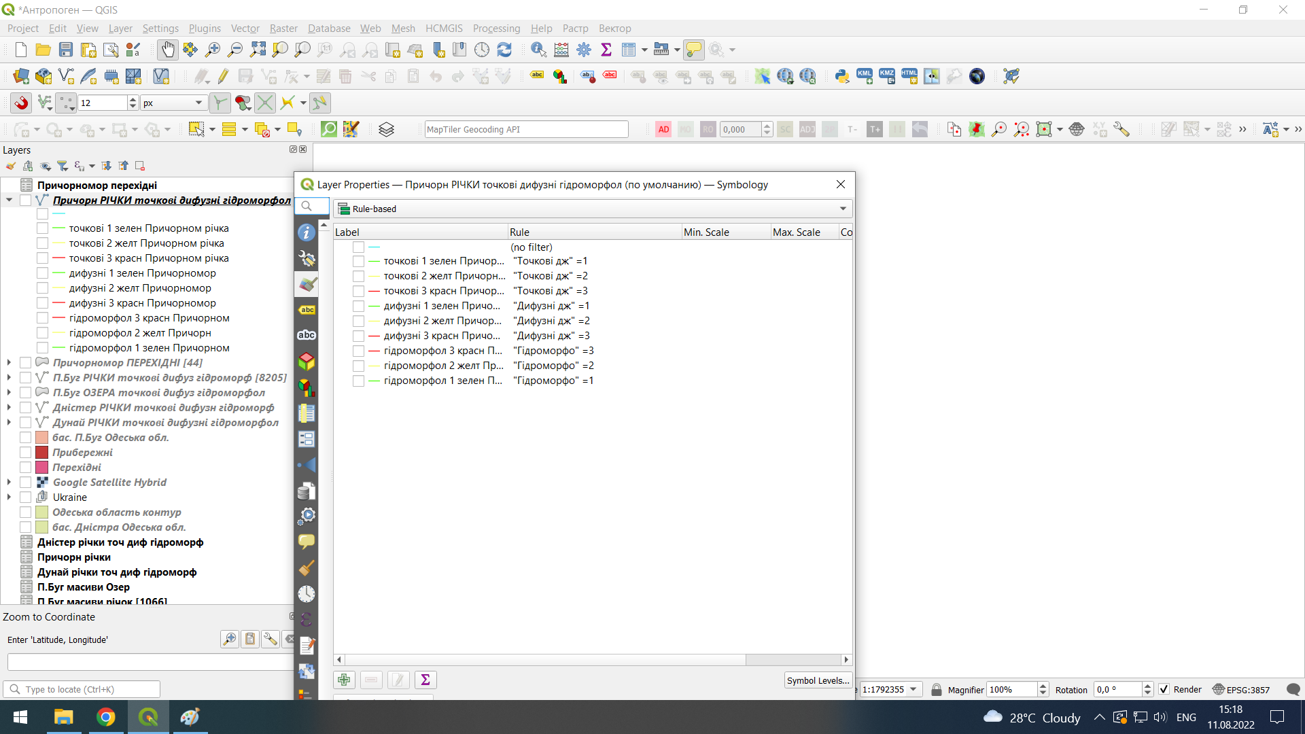Enable the точкові 1 зелен rule checkbox

(358, 262)
